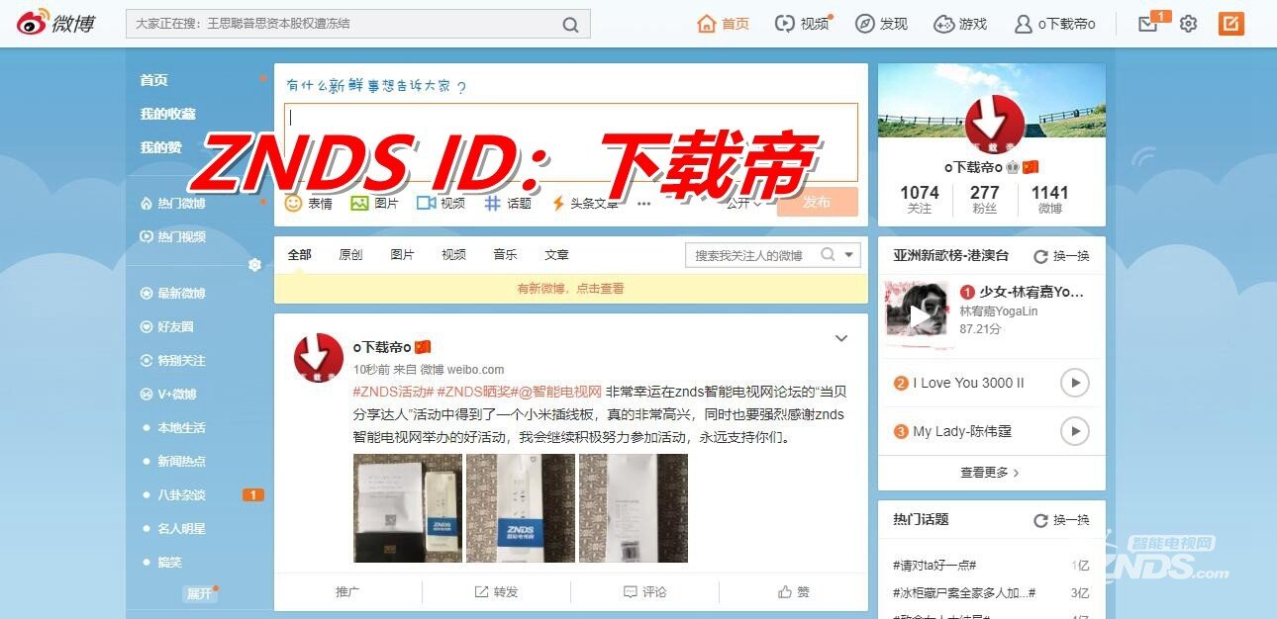The image size is (1277, 619).
Task: Click 查看更多 in music chart
Action: (x=991, y=473)
